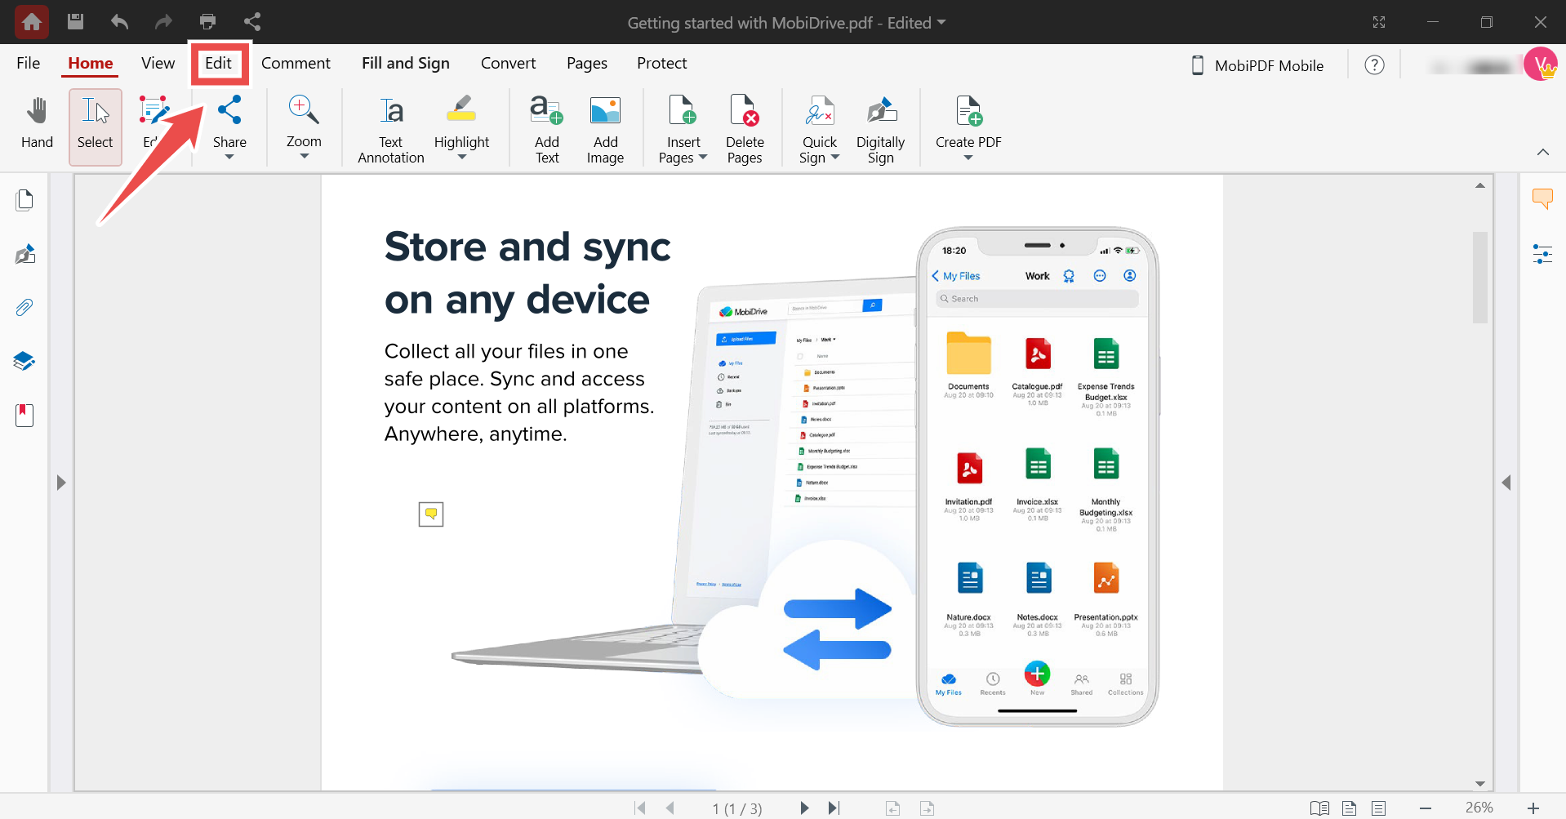Open the page thumbnails panel

[x=24, y=198]
